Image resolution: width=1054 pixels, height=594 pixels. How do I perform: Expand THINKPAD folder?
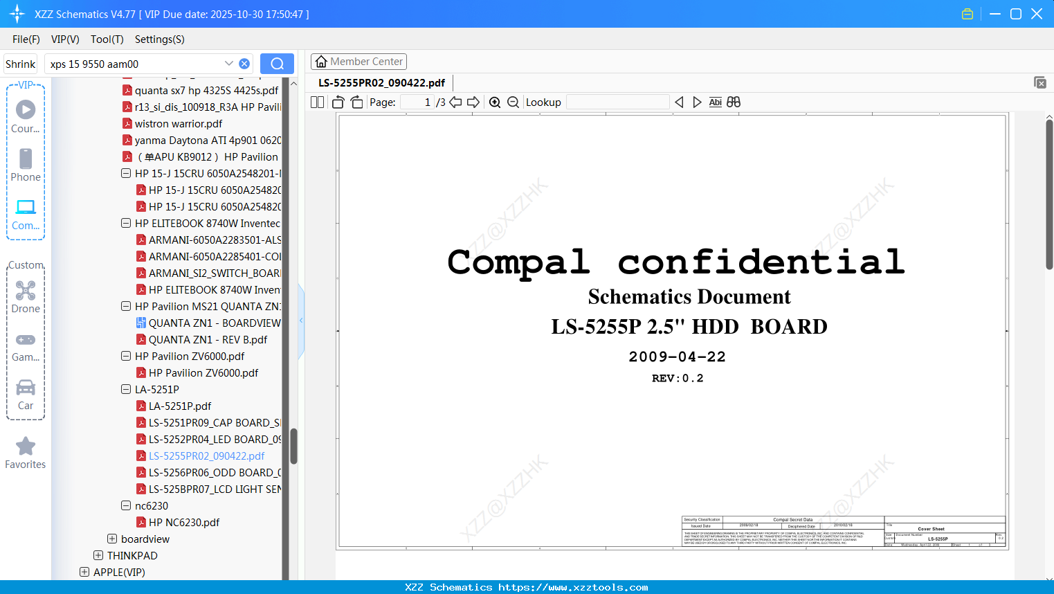[x=98, y=555]
